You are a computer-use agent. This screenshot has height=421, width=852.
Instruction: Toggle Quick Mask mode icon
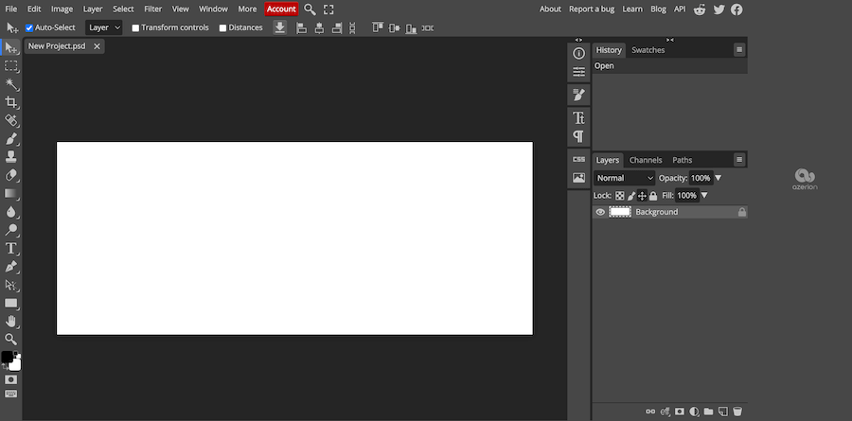[x=10, y=379]
